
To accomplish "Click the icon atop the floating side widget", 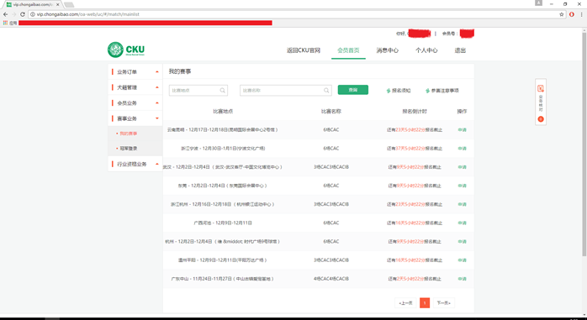I will click(541, 88).
